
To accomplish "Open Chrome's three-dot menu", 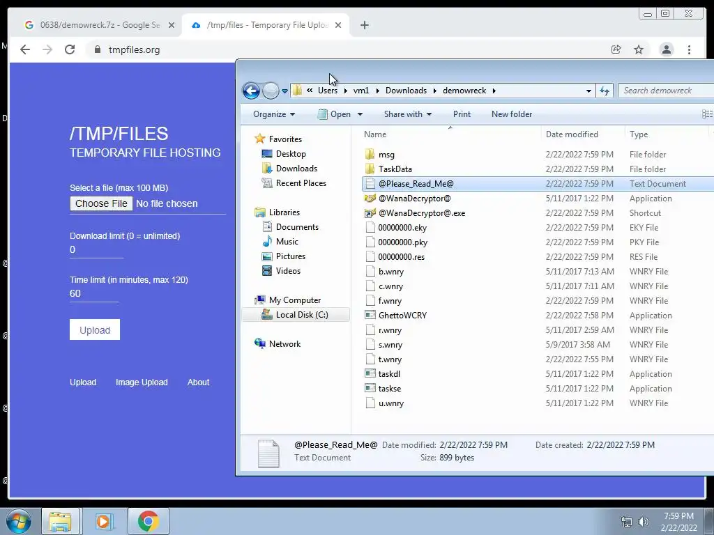I will (x=689, y=49).
